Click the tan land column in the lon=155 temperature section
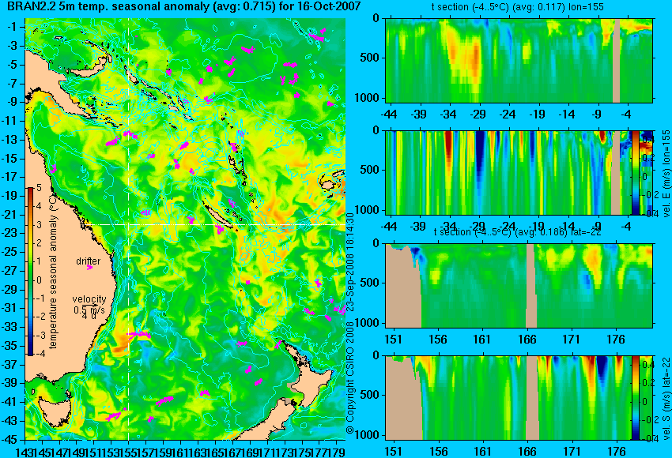Viewport: 672px width, 458px height. (x=617, y=60)
